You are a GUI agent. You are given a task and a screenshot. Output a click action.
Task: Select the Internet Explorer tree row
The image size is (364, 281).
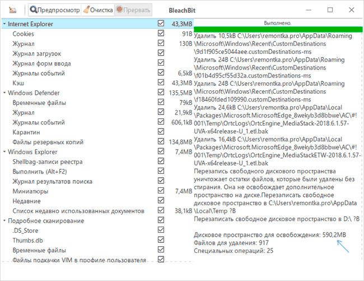point(97,24)
